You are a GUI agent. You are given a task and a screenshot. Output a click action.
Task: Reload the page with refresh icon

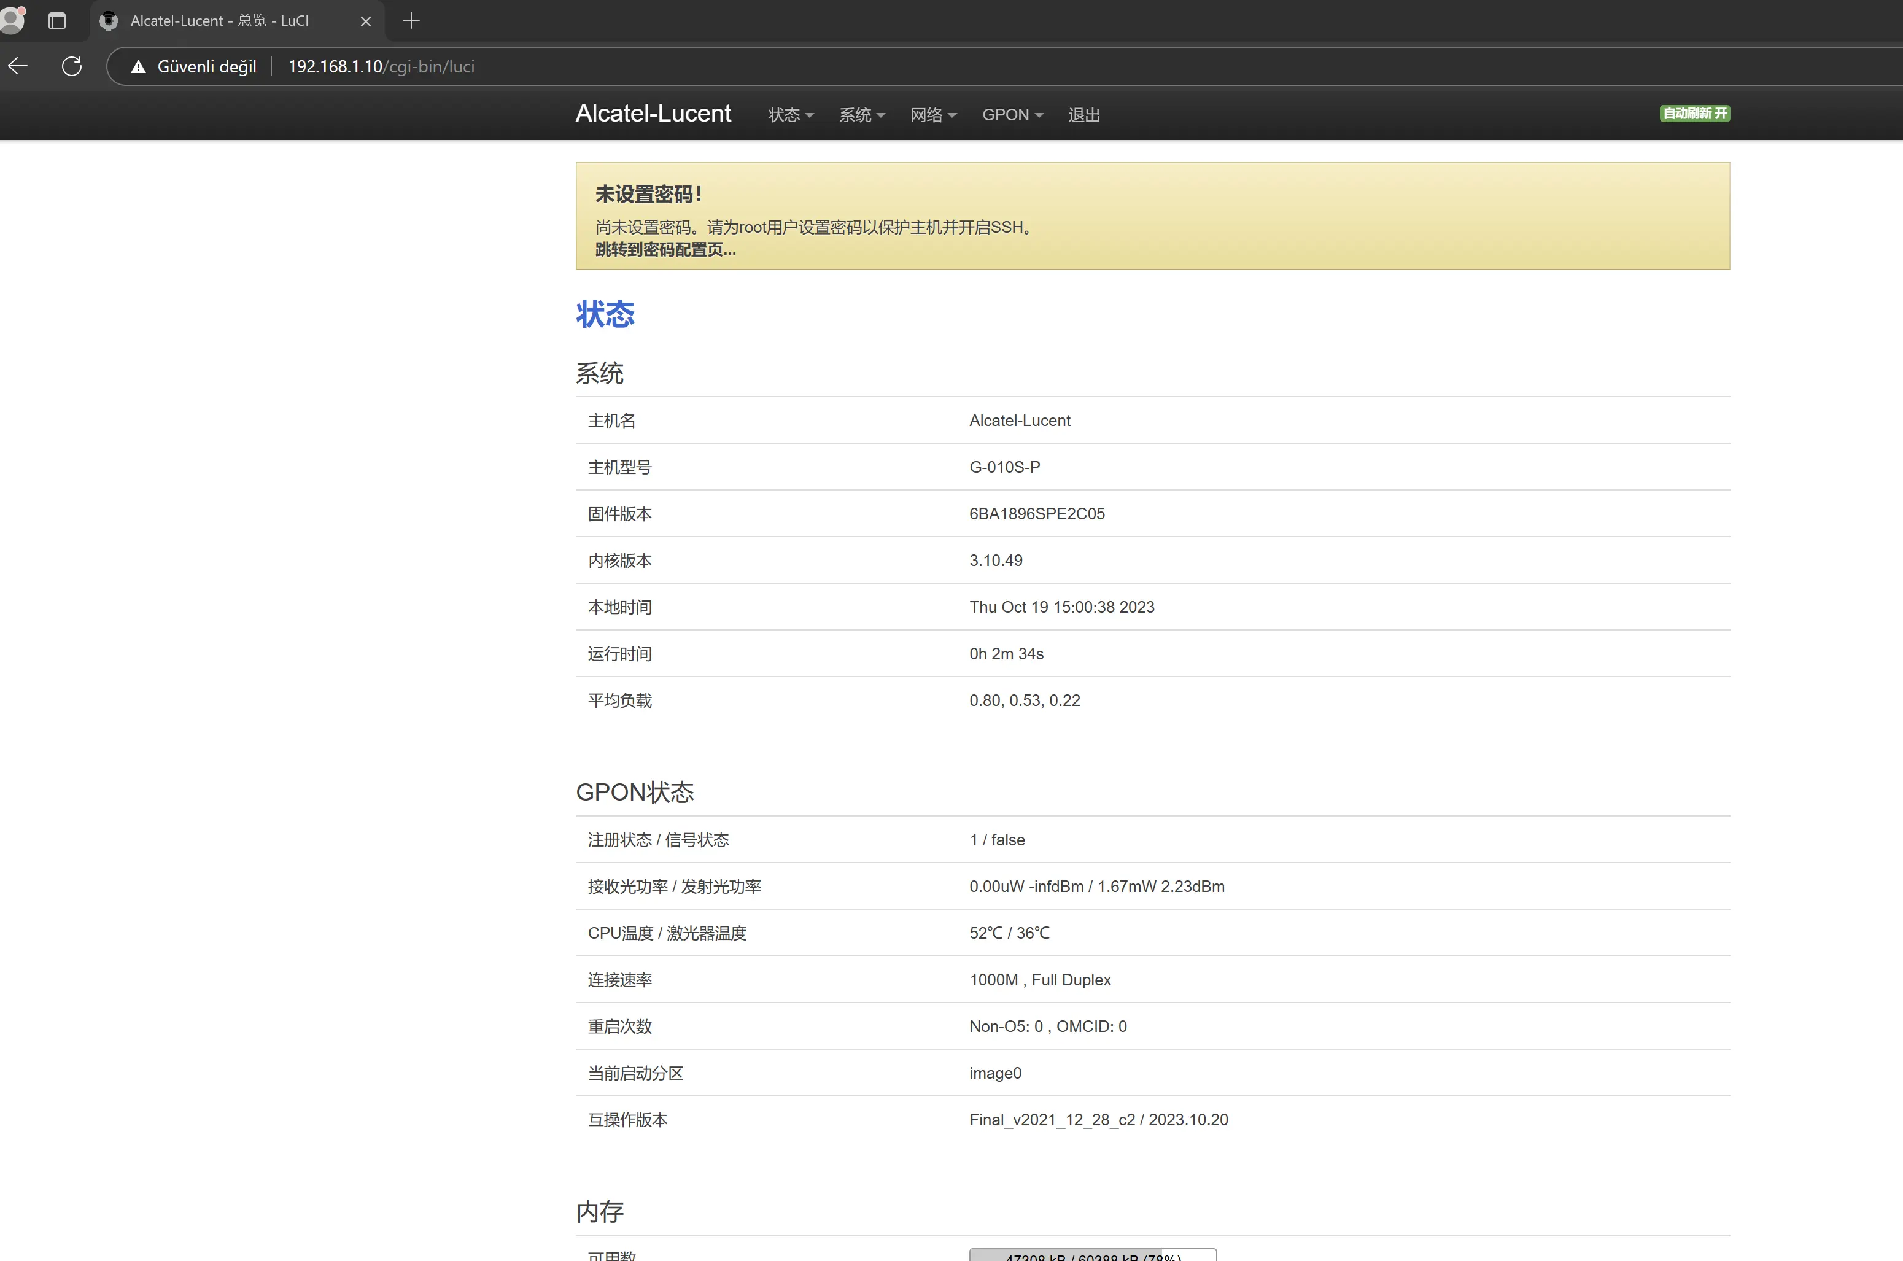pos(72,66)
